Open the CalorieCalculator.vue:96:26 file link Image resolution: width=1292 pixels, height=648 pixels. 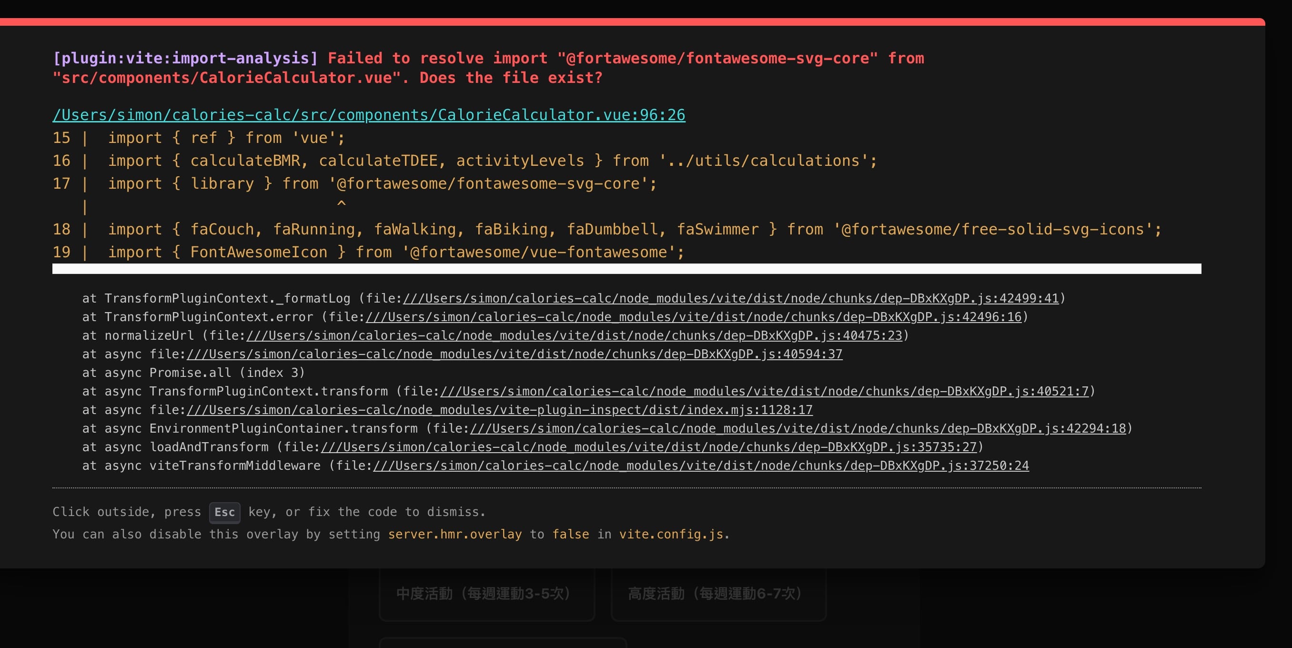(x=369, y=115)
